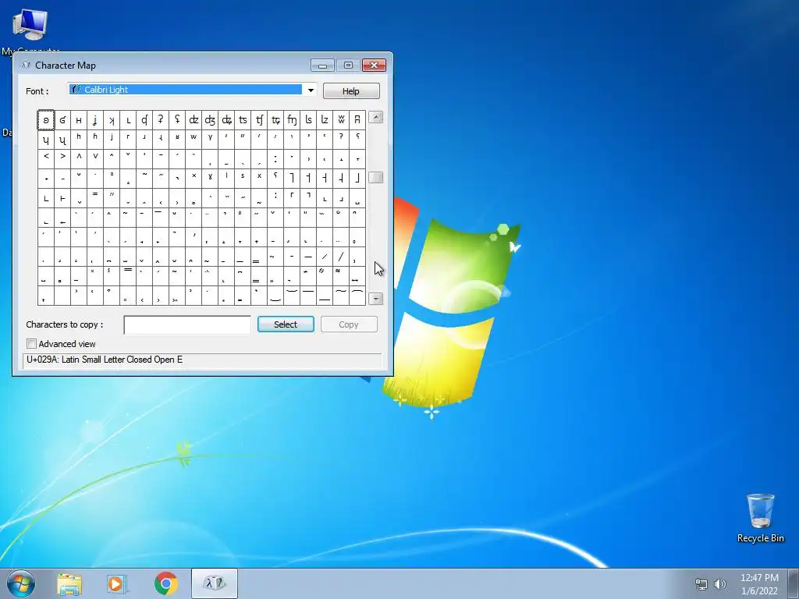
Task: Enable the Advanced view checkbox
Action: point(31,344)
